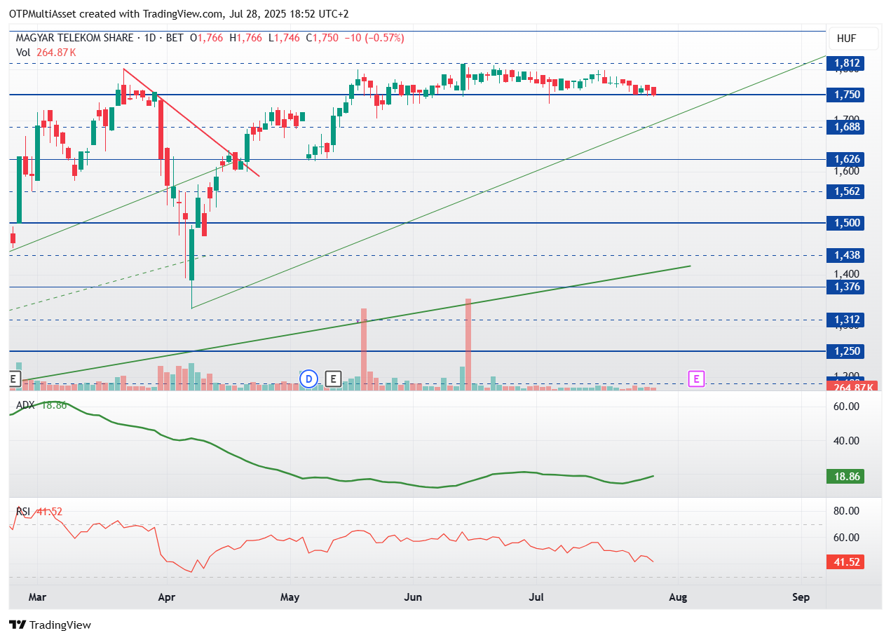
Task: Select the 1,438 price level label
Action: pyautogui.click(x=847, y=255)
